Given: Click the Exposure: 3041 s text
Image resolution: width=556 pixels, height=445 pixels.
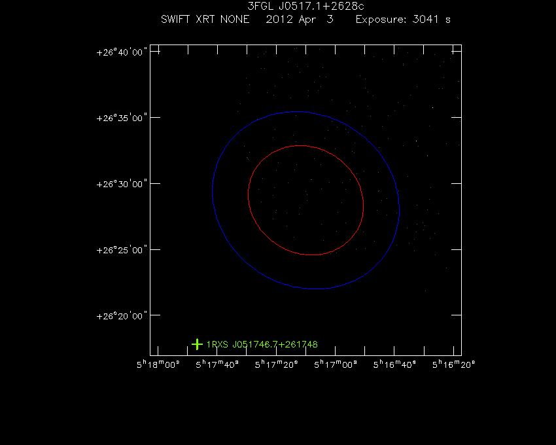Looking at the screenshot, I should (x=403, y=20).
